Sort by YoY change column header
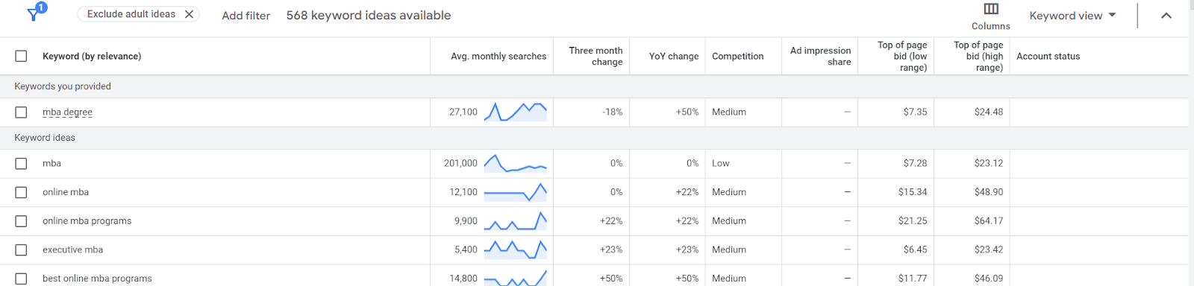This screenshot has width=1194, height=286. [x=674, y=56]
